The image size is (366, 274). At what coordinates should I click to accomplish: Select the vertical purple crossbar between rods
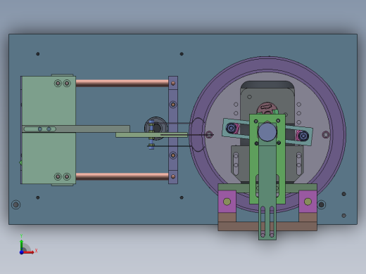coord(173,130)
